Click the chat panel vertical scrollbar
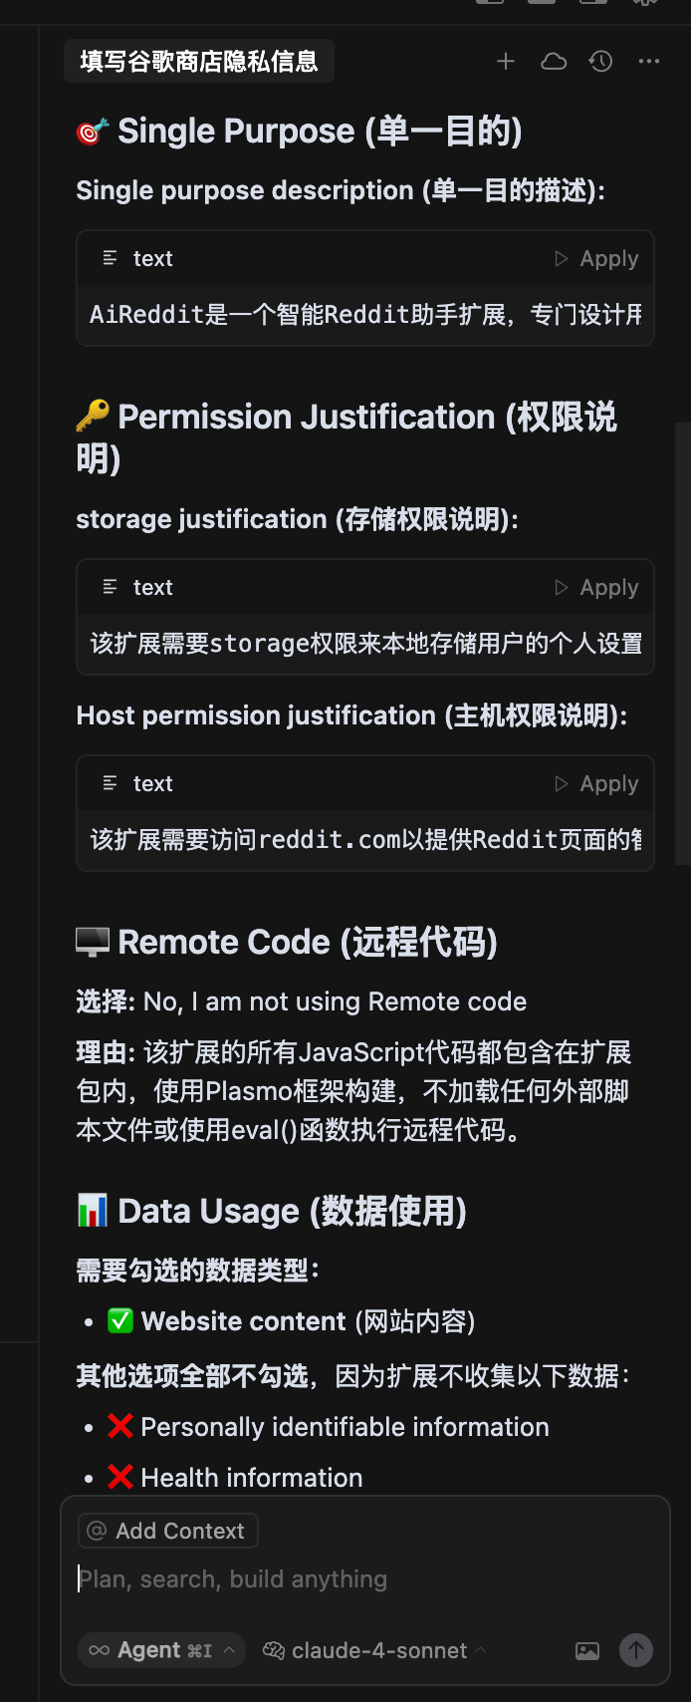 [x=682, y=643]
